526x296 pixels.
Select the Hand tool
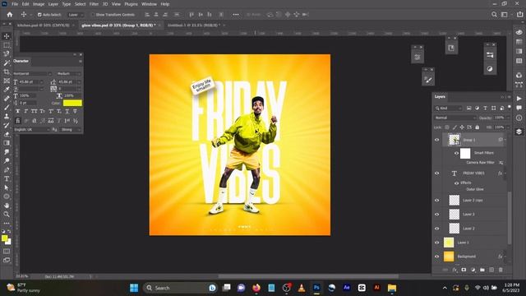point(7,206)
